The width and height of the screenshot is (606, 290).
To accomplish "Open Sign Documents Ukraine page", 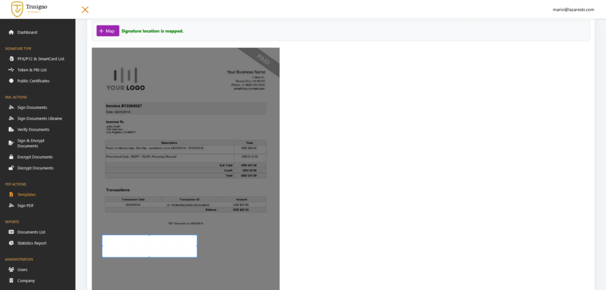I will click(x=39, y=118).
